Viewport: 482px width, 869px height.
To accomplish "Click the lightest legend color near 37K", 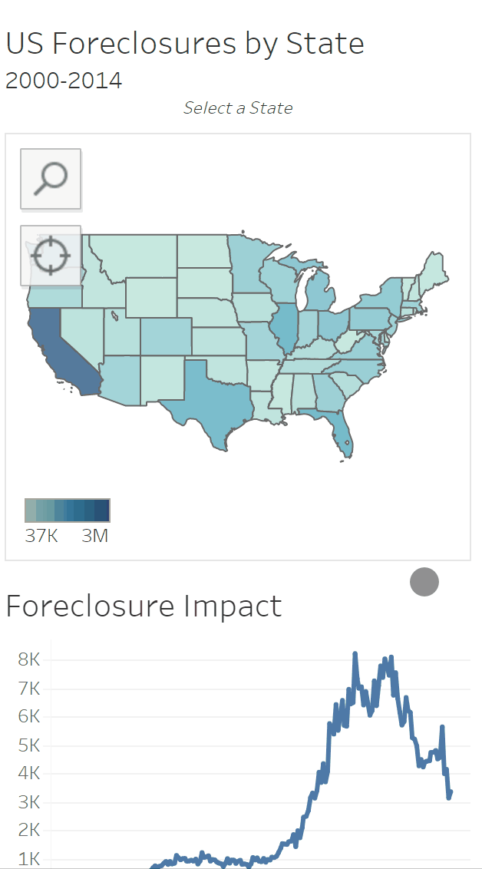I will pyautogui.click(x=31, y=510).
